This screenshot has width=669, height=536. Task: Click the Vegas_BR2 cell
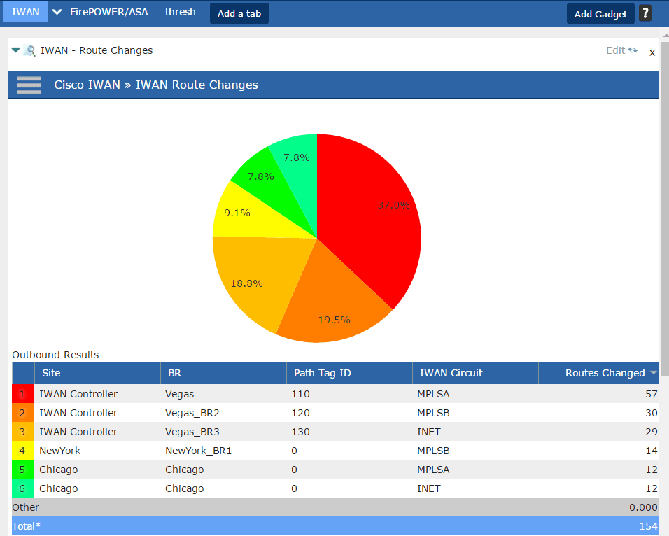(x=192, y=413)
